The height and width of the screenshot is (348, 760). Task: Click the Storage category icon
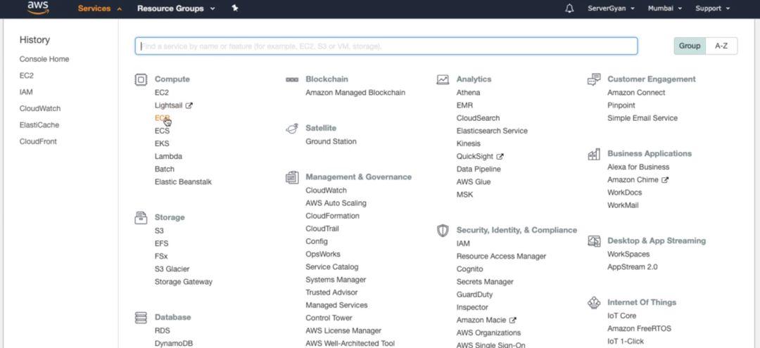coord(141,218)
